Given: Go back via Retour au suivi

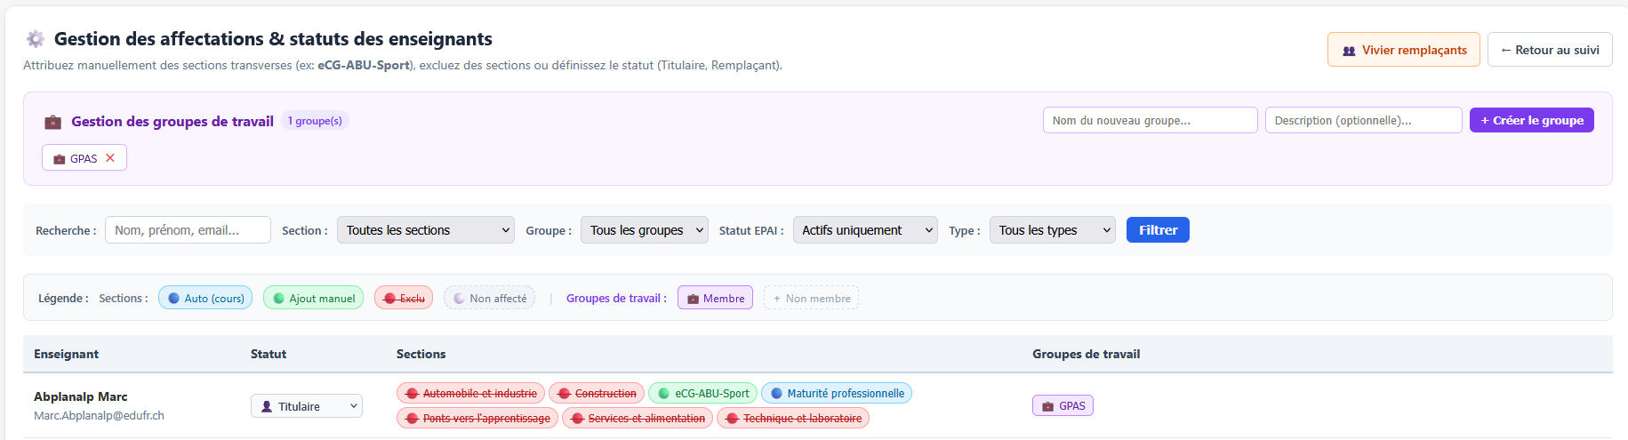Looking at the screenshot, I should pyautogui.click(x=1550, y=50).
